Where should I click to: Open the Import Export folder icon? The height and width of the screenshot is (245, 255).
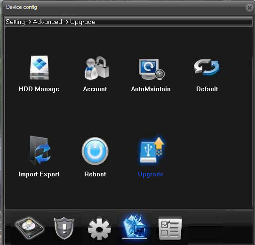pos(40,150)
